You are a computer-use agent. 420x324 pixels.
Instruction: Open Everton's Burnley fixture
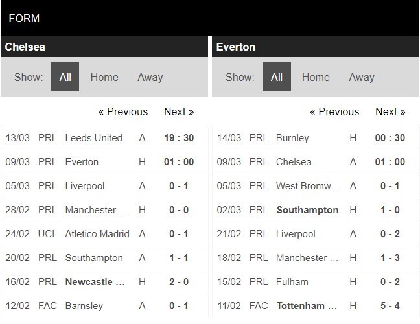[292, 138]
